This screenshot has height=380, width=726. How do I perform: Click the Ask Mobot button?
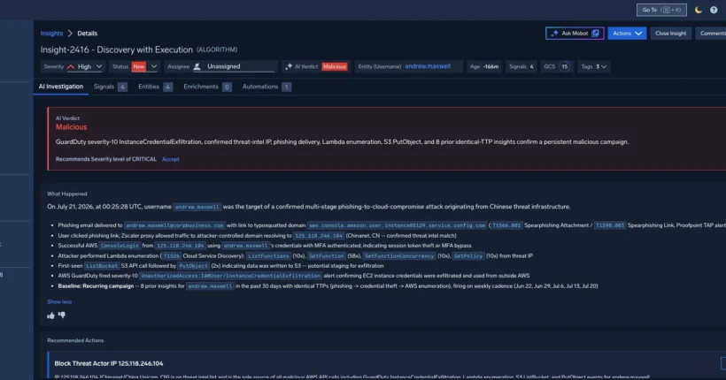(x=575, y=34)
